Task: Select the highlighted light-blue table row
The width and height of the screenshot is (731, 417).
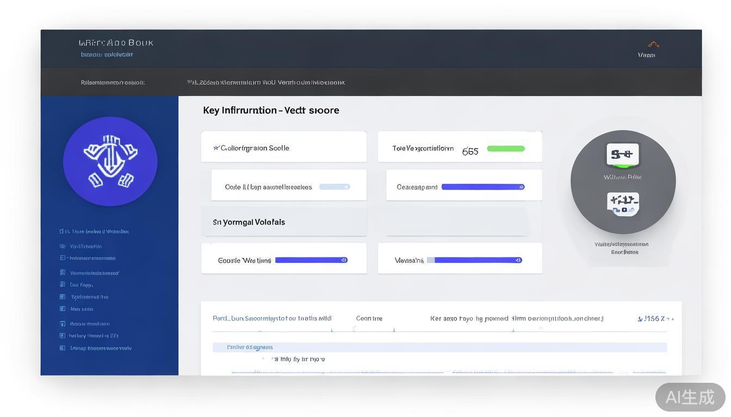Action: coord(439,347)
